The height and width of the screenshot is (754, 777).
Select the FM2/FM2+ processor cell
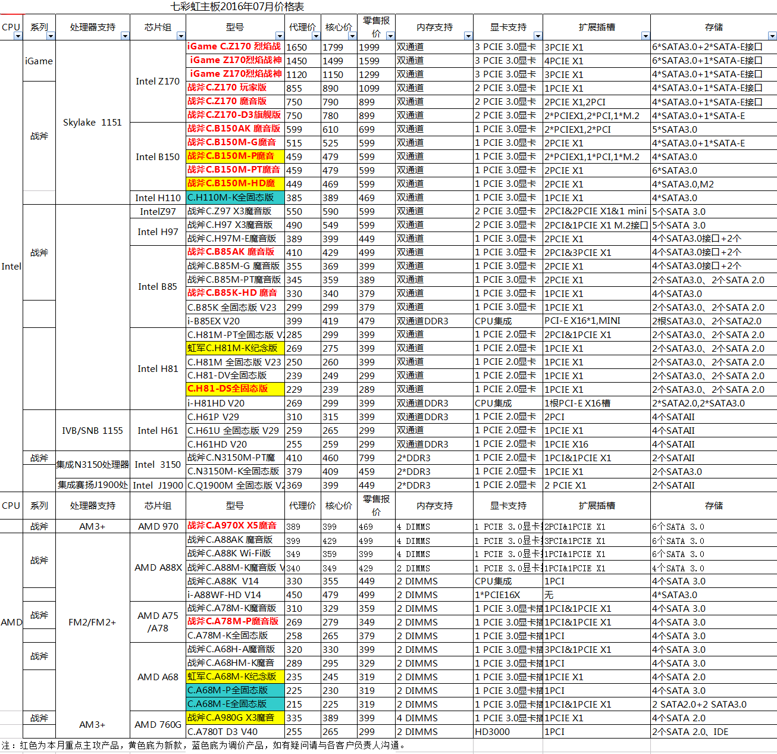click(92, 622)
